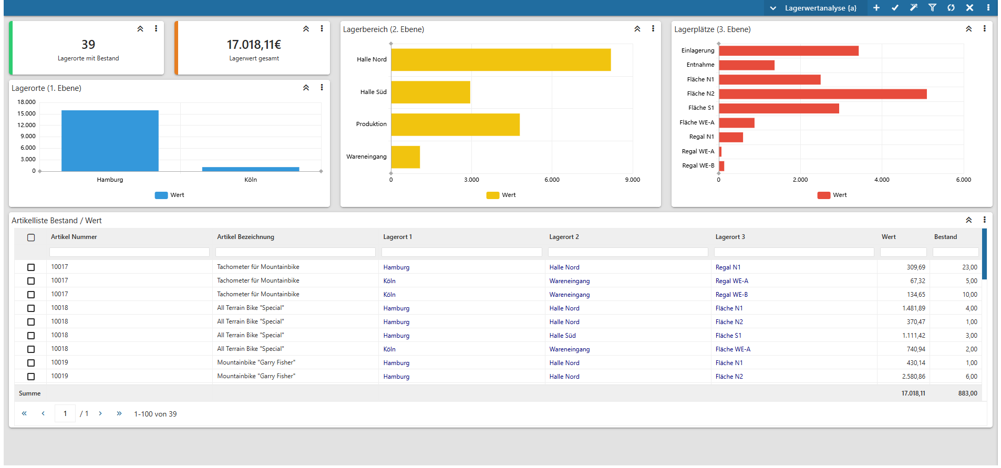Screen dimensions: 1001x468
Task: Collapse the Lagerwert gesamt tile
Action: point(306,29)
